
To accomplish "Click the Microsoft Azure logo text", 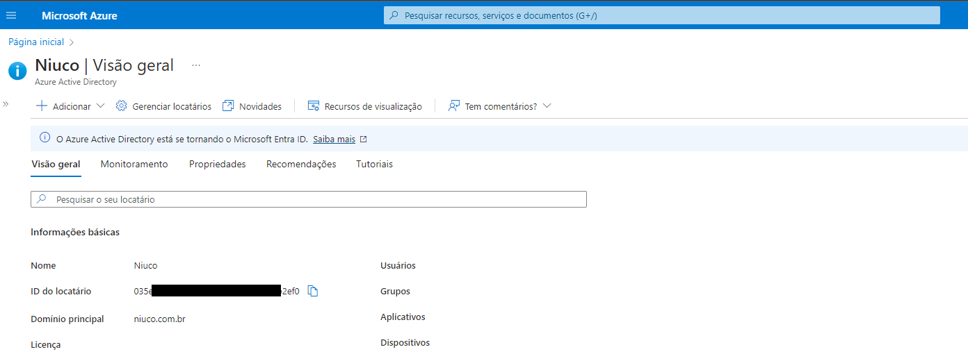I will [79, 15].
